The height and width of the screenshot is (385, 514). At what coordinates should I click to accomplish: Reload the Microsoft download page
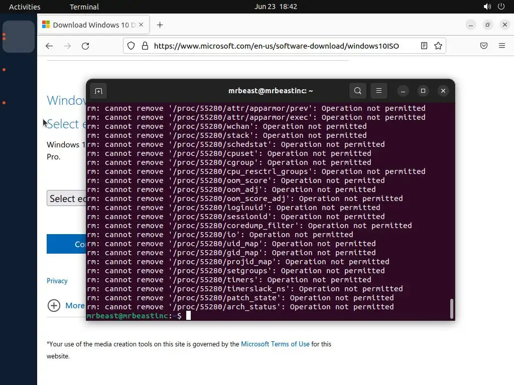[x=85, y=46]
